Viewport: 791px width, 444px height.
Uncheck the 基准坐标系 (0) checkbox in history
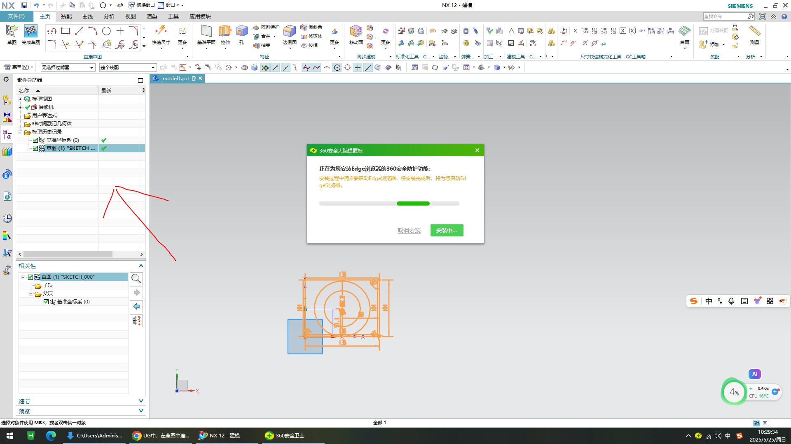point(35,140)
